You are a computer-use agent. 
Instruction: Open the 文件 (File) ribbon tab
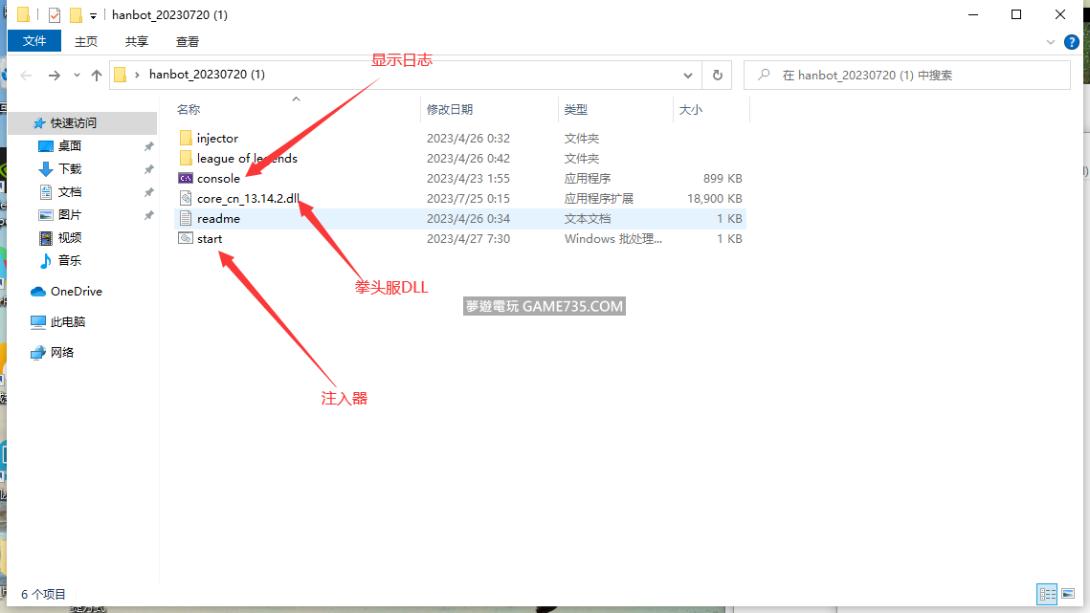coord(34,41)
